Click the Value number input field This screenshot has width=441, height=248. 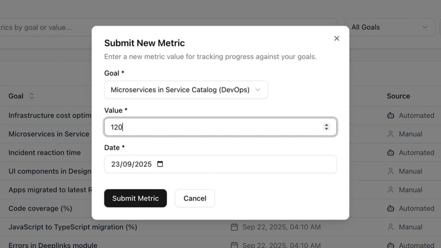(213, 127)
